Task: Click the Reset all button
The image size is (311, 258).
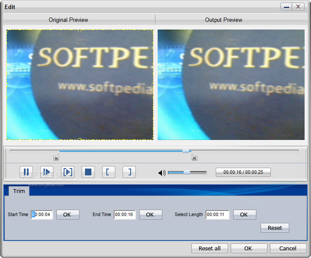Action: (x=210, y=249)
